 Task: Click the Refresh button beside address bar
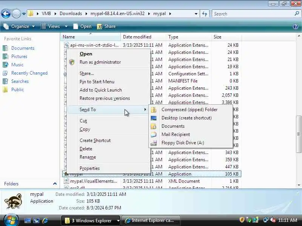(x=205, y=14)
